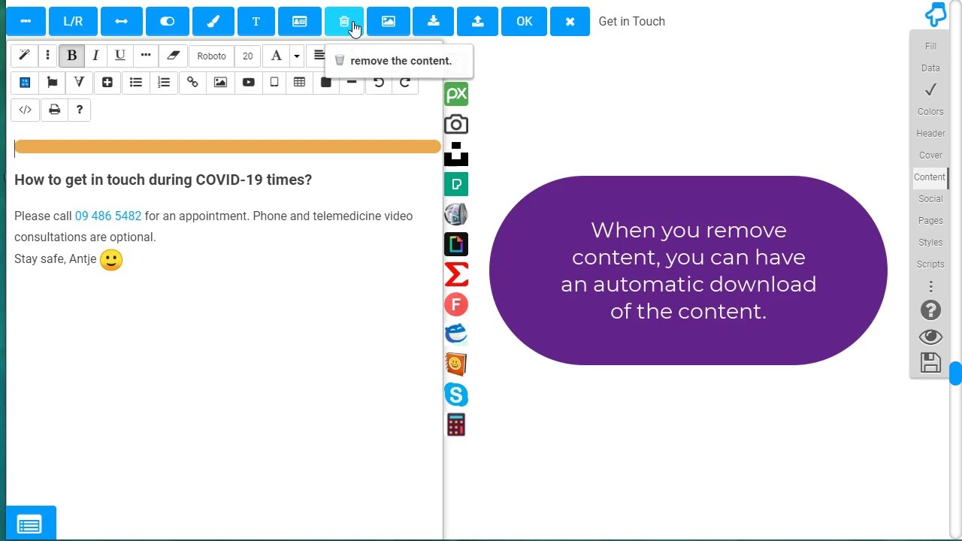Click the insert video icon

[x=248, y=83]
